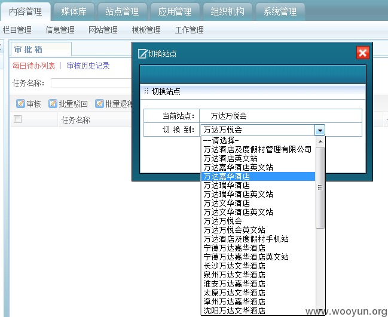Viewport: 388px width, 317px height.
Task: Focus the 任务名称 input field
Action: (91, 83)
